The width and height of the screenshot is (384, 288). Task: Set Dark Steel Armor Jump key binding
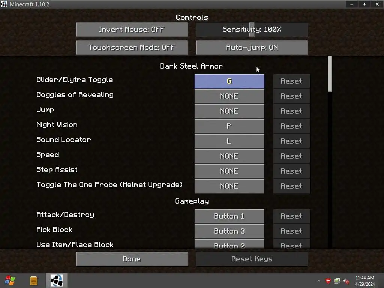point(229,111)
